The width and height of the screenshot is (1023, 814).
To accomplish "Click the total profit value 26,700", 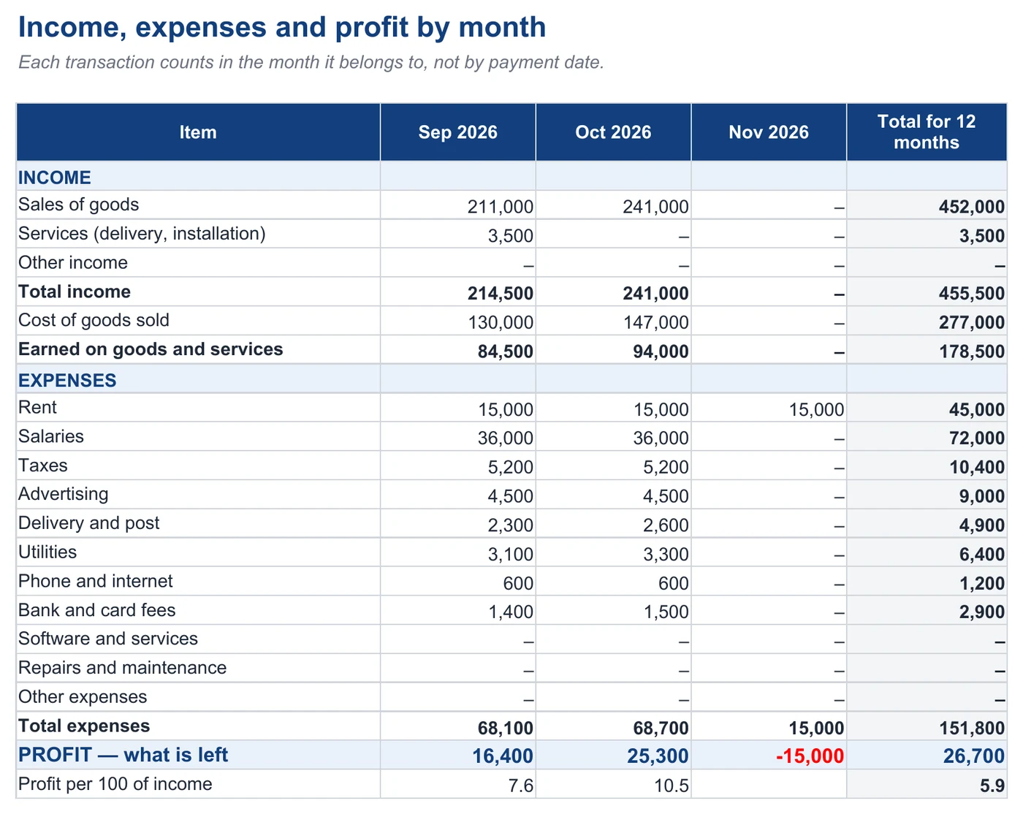I will (974, 756).
